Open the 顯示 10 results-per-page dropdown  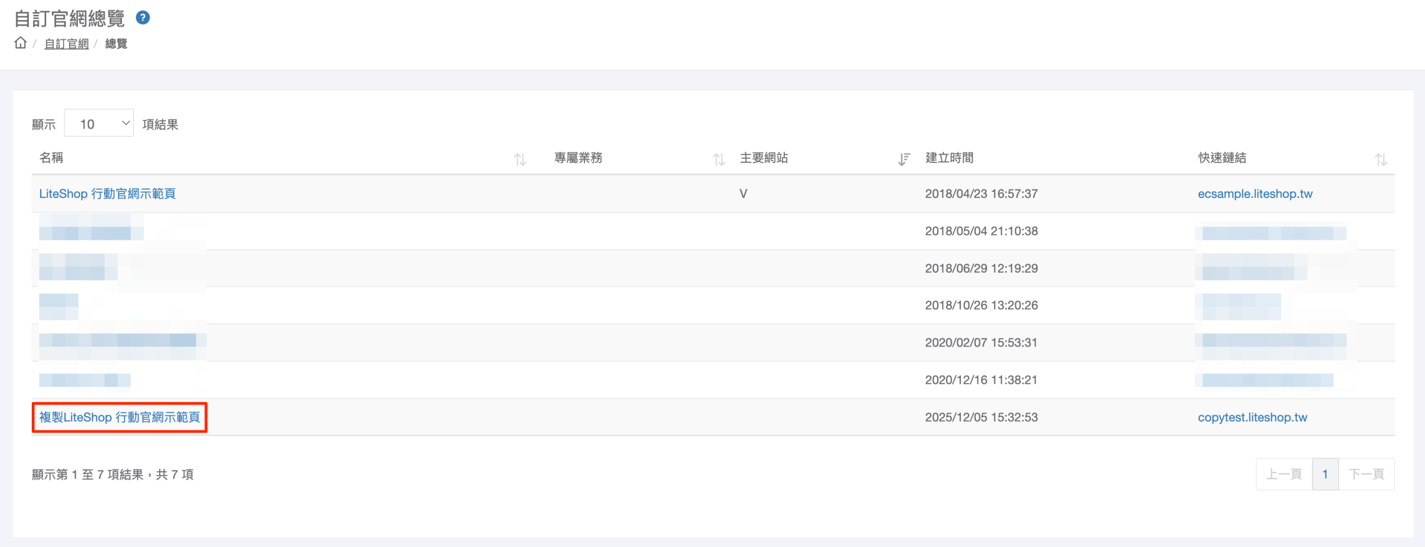(99, 124)
